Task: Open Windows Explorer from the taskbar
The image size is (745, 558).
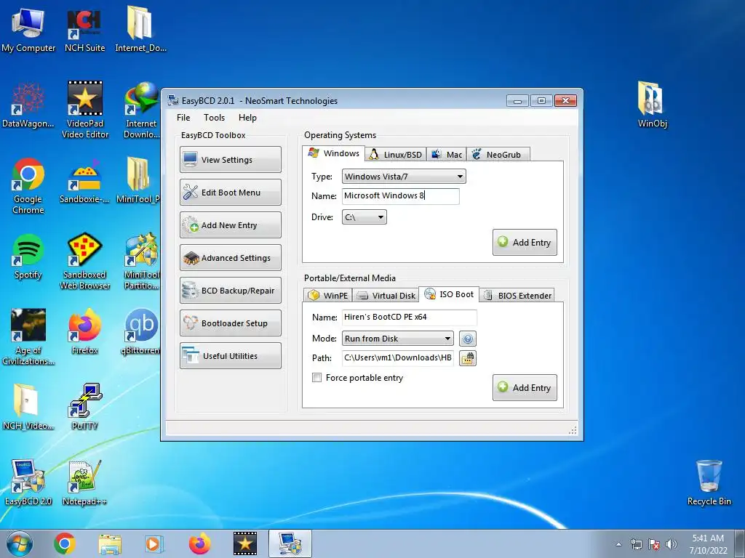Action: point(110,543)
